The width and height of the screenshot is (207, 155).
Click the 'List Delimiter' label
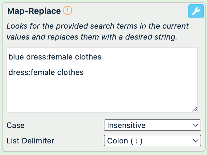(30, 141)
